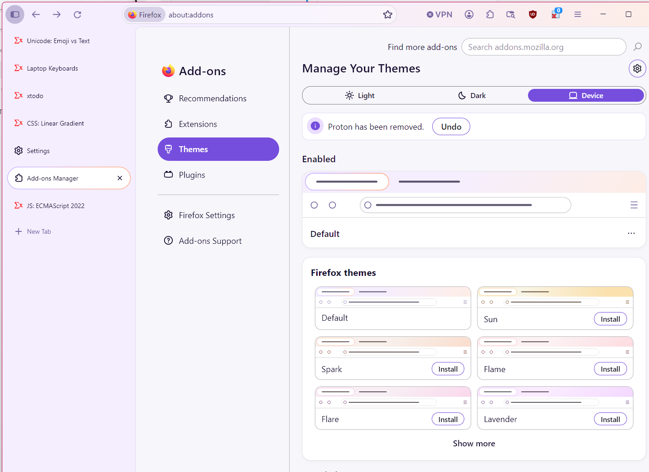This screenshot has width=649, height=472.
Task: Open a New Tab from sidebar
Action: (x=69, y=231)
